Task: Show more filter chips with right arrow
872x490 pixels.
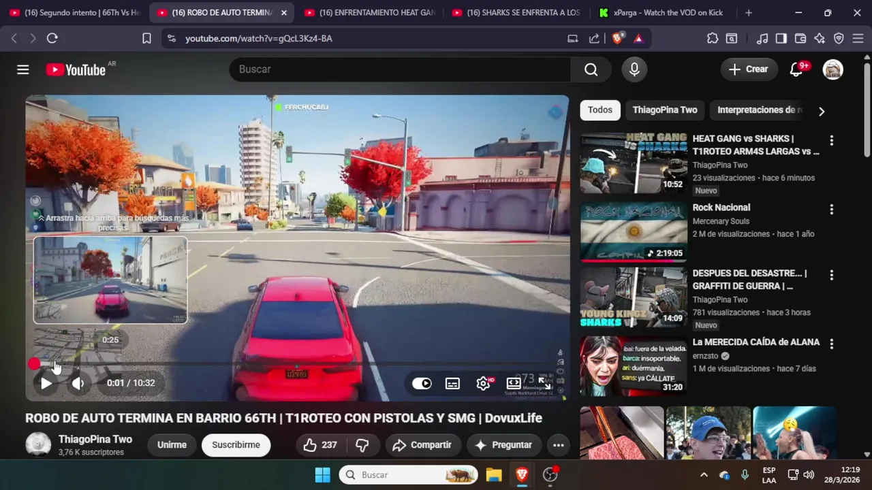Action: click(x=822, y=111)
